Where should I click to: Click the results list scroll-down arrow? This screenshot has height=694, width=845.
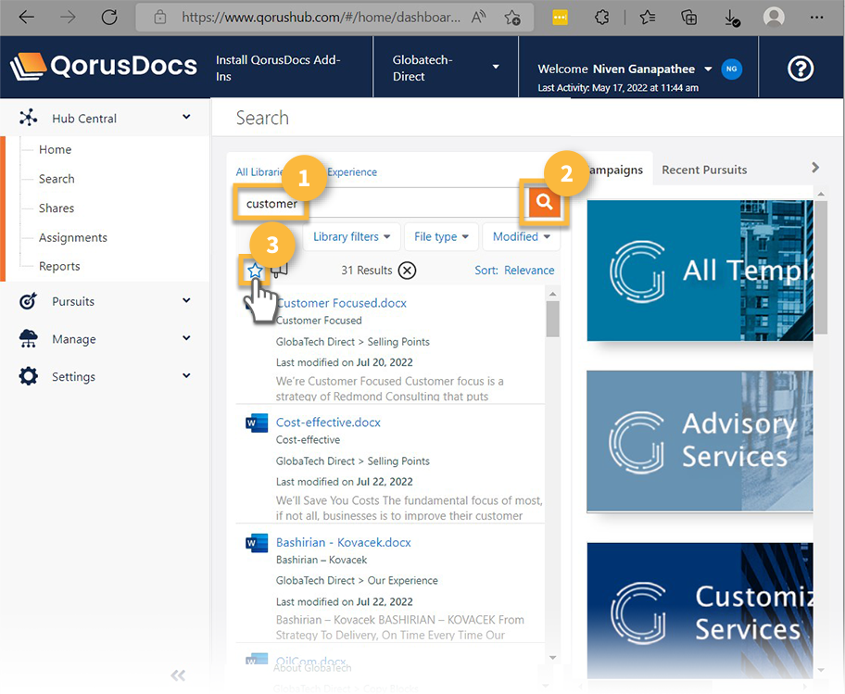pos(552,657)
